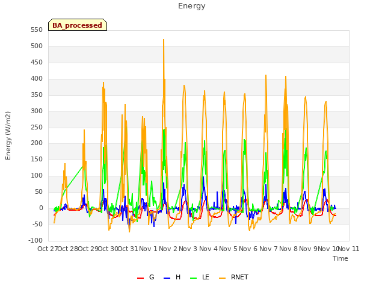Click the 550 y-axis tick label
This screenshot has height=289, width=385.
coord(37,30)
